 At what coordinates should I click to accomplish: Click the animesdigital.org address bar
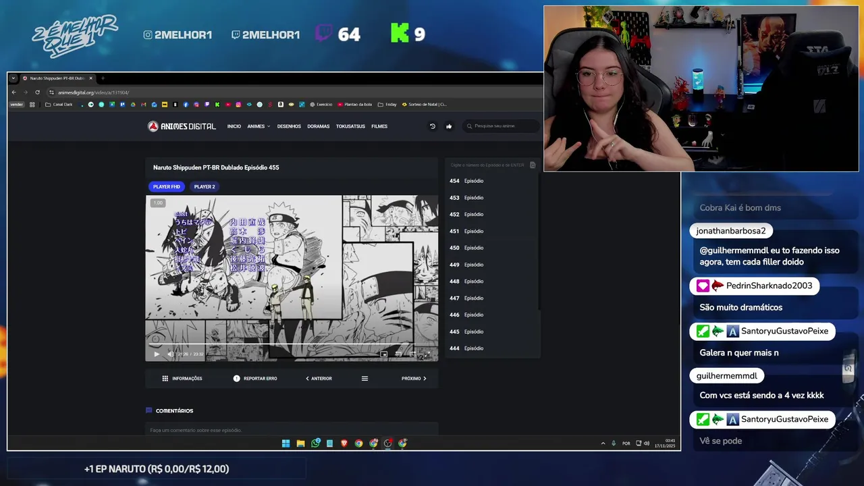tap(93, 92)
